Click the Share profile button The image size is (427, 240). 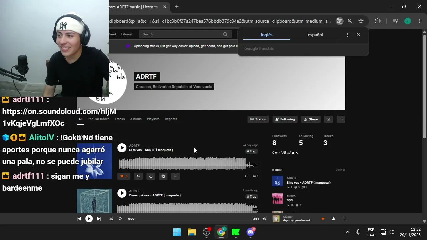(x=311, y=119)
